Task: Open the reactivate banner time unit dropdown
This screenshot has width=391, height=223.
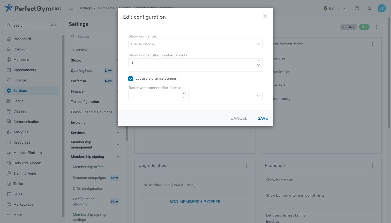Action: coord(226,95)
